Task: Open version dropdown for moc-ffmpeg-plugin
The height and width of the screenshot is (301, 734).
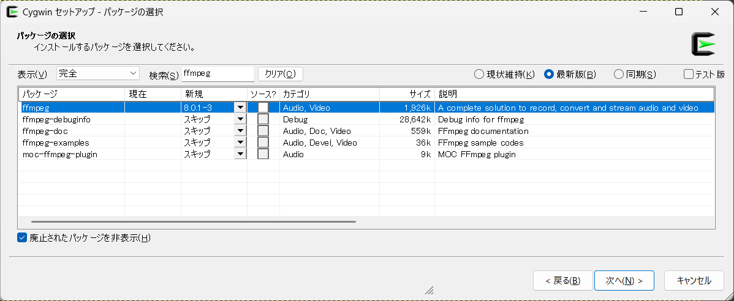Action: coord(241,154)
